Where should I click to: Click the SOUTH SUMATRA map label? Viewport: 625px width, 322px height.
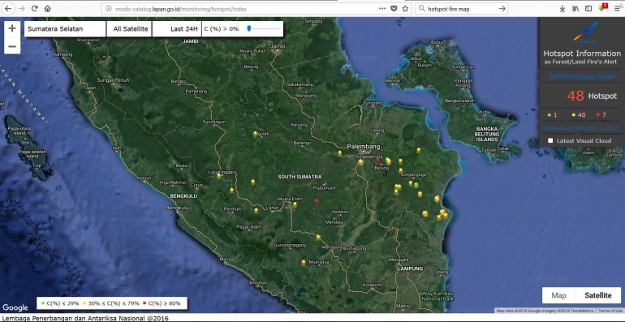pyautogui.click(x=300, y=177)
